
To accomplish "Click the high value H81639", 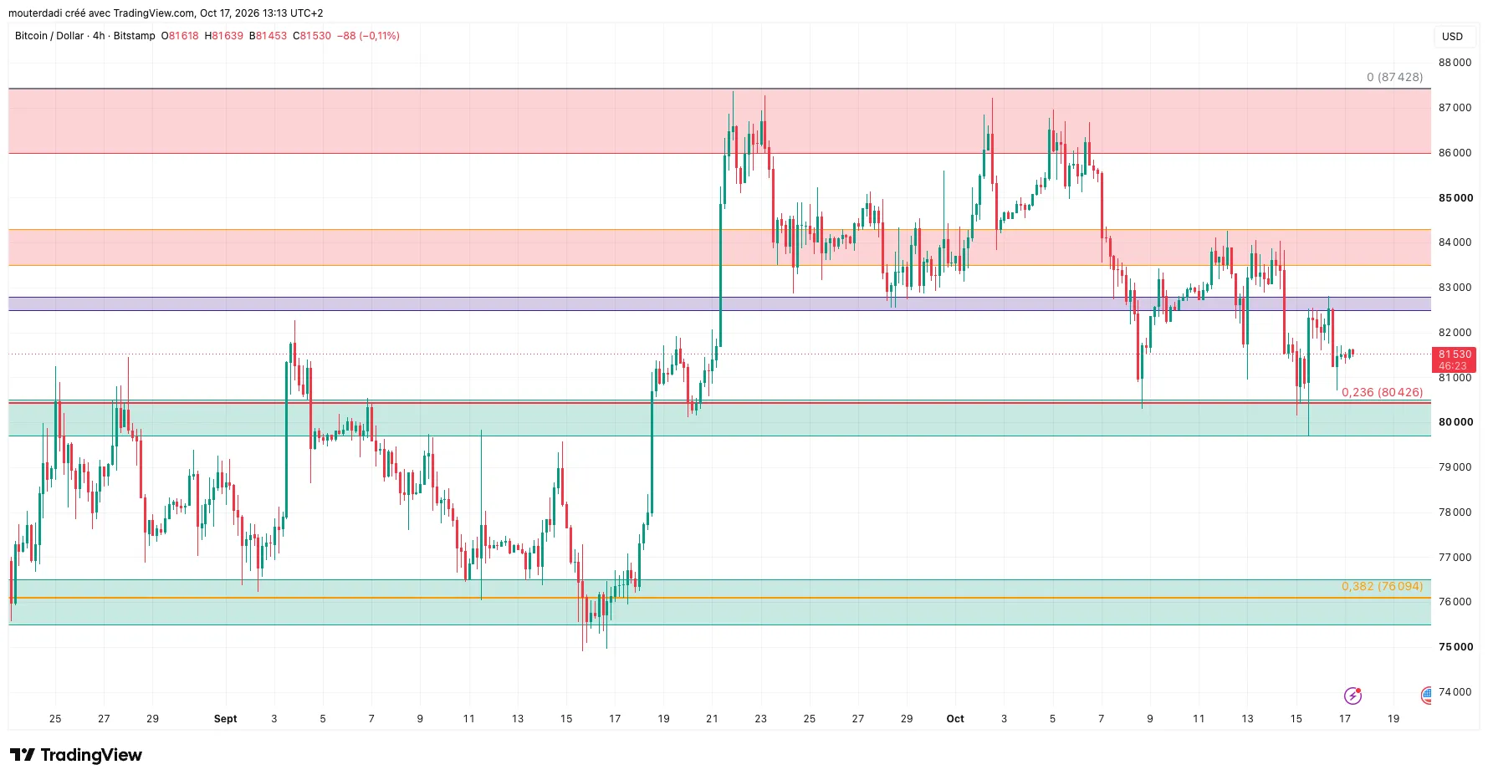I will pyautogui.click(x=224, y=36).
